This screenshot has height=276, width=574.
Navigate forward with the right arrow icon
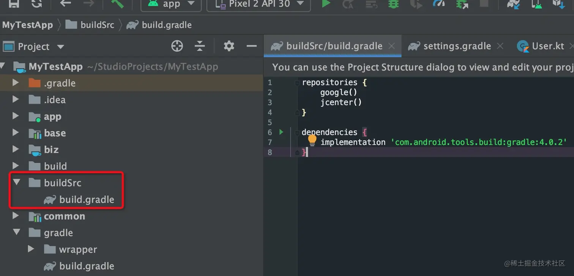point(89,3)
